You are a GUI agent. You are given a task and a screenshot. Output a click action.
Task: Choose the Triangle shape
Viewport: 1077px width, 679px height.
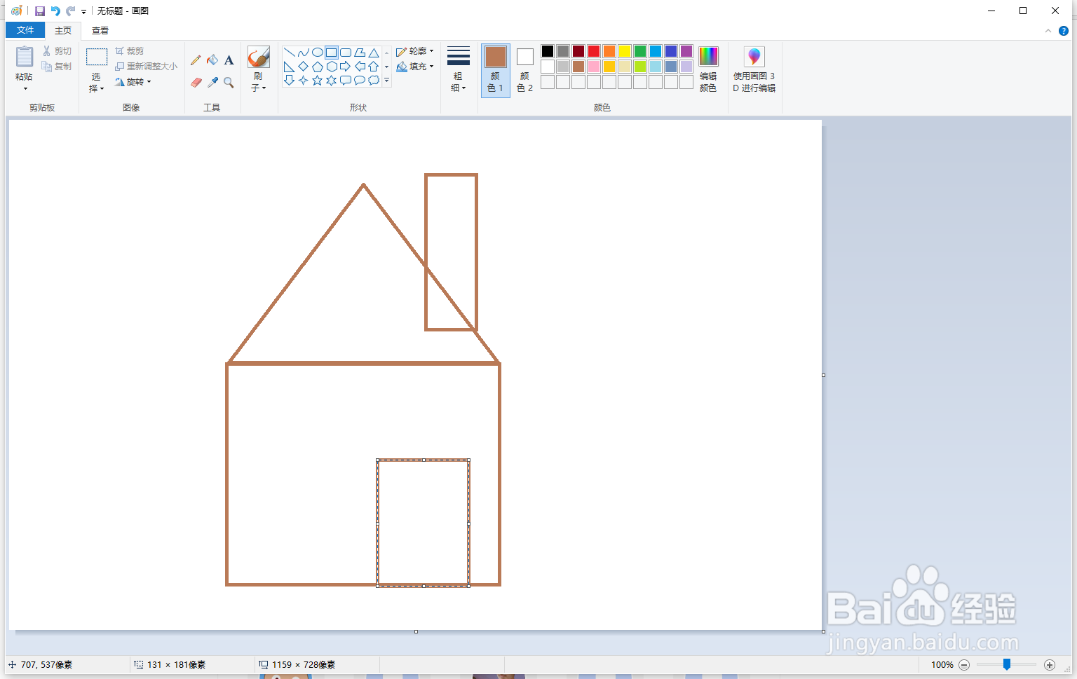[374, 53]
